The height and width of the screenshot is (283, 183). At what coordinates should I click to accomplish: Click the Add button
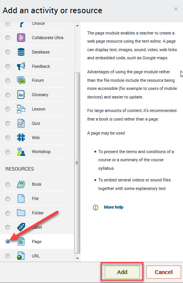click(122, 272)
